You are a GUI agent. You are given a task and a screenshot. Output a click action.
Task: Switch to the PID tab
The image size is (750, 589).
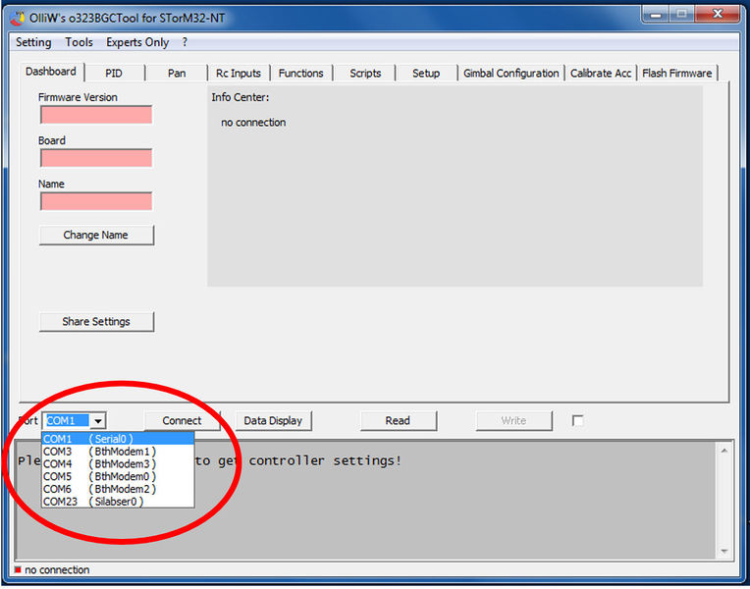coord(114,74)
